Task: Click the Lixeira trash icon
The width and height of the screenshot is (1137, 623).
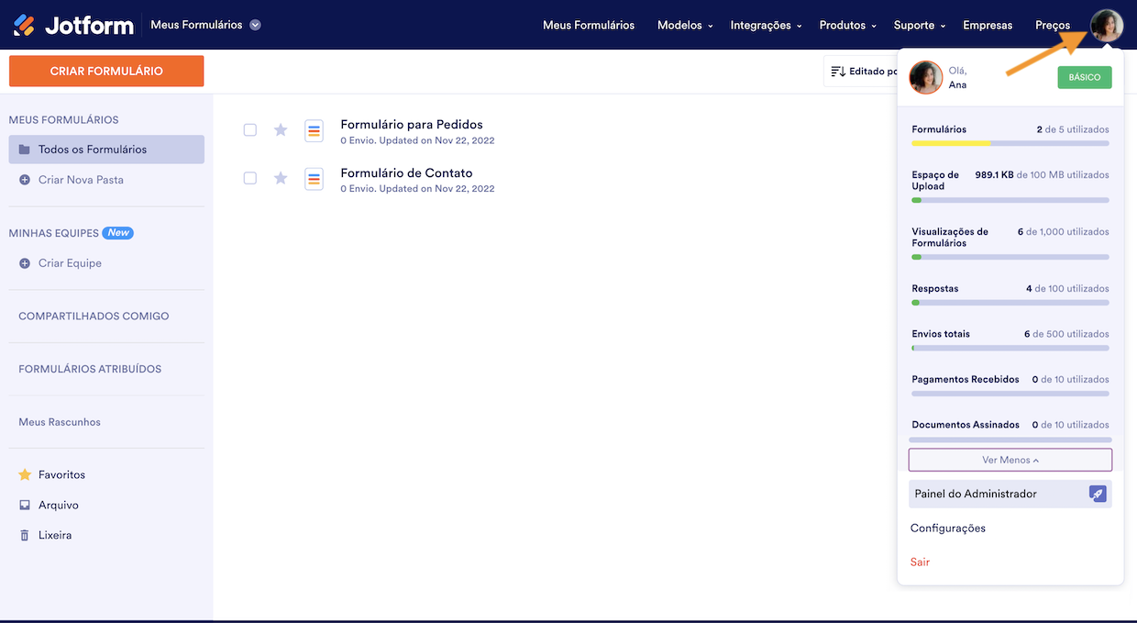Action: click(x=25, y=535)
